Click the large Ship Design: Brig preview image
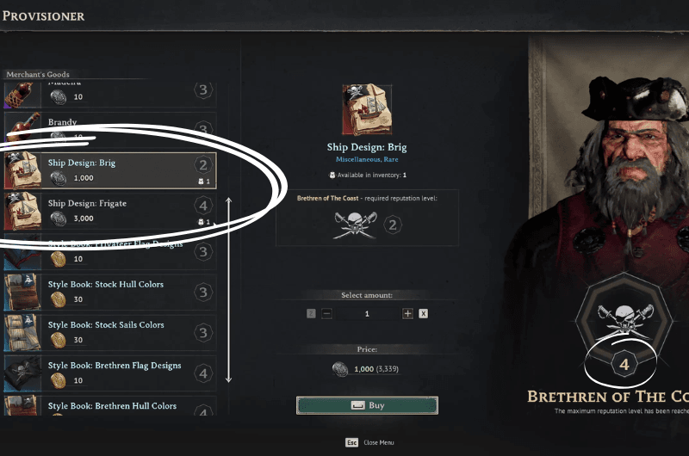The width and height of the screenshot is (689, 456). point(367,109)
